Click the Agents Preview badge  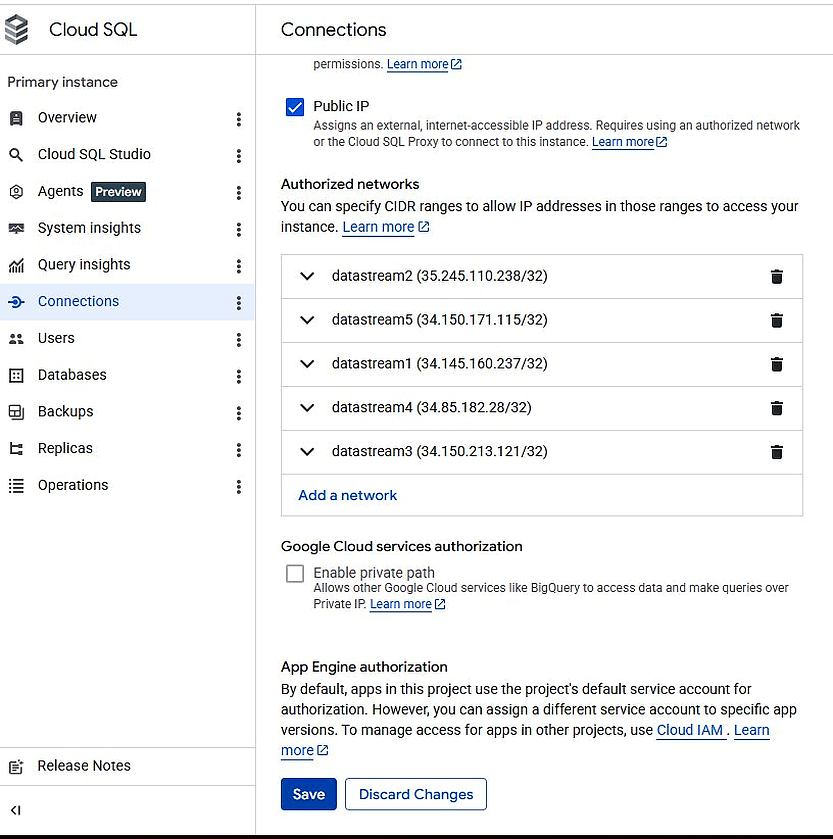point(118,192)
